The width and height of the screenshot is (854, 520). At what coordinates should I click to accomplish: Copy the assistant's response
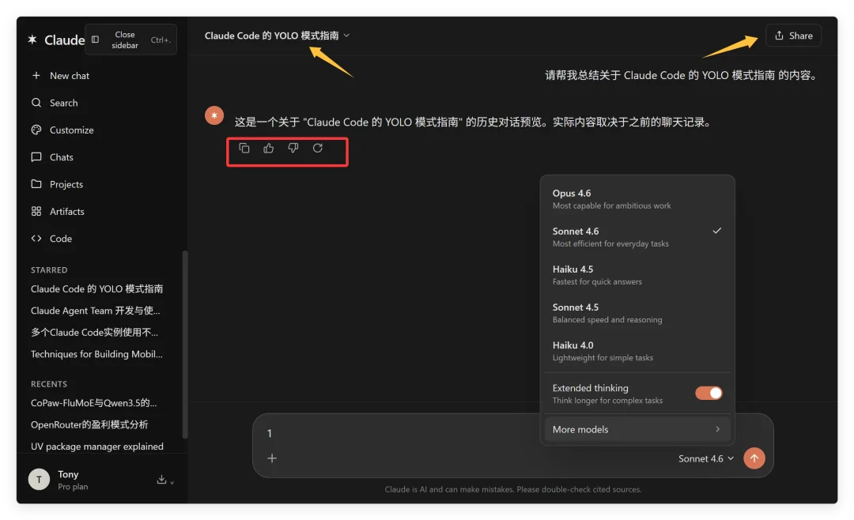(x=244, y=148)
